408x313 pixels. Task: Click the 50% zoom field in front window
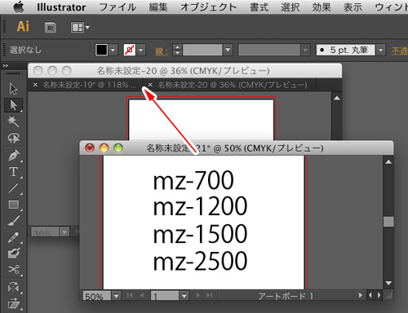point(97,296)
